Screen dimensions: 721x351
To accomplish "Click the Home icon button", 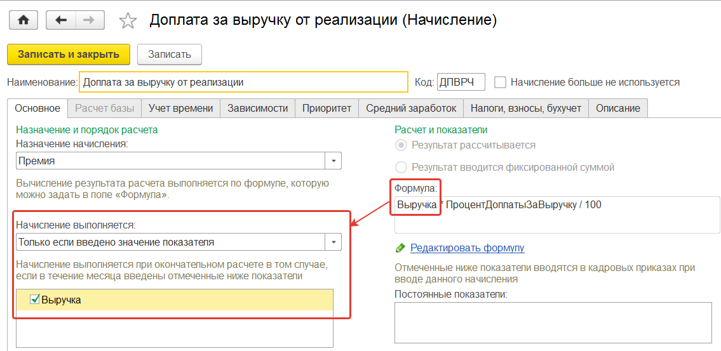I will 23,20.
